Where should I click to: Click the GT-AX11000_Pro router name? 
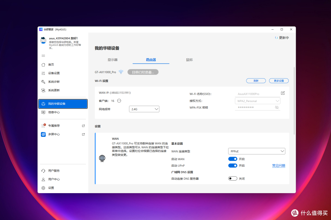(x=105, y=72)
